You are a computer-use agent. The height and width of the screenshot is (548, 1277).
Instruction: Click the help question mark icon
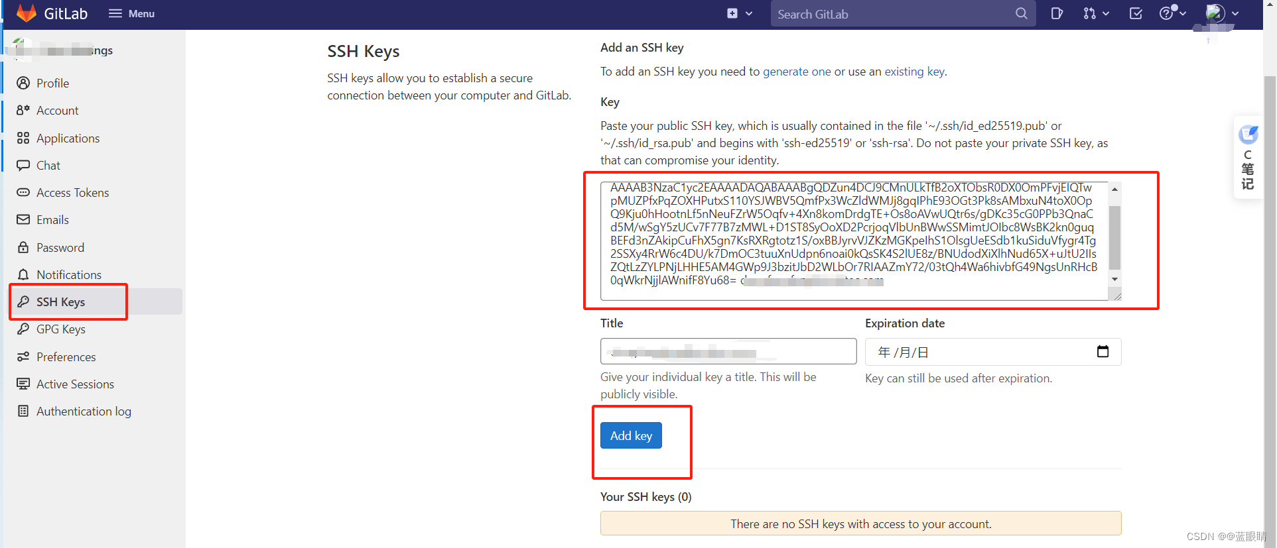coord(1166,13)
